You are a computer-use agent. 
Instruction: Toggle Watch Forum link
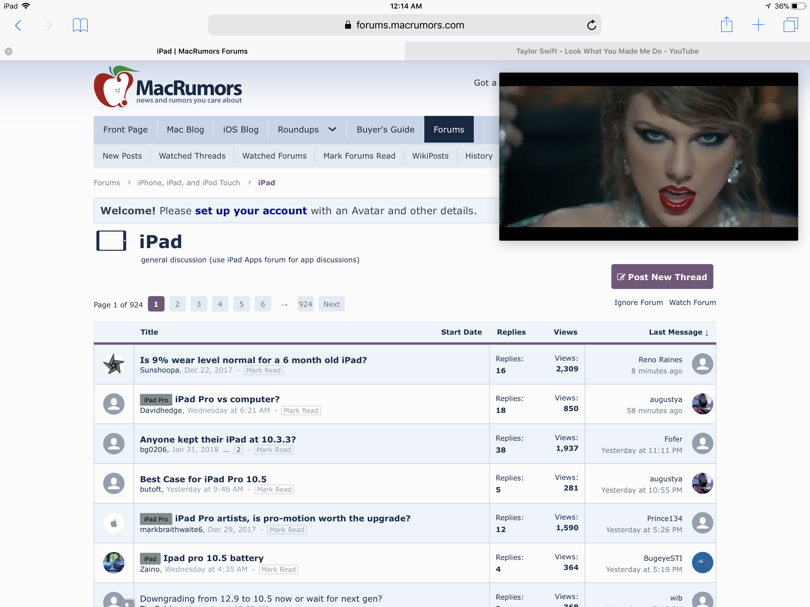pos(692,302)
